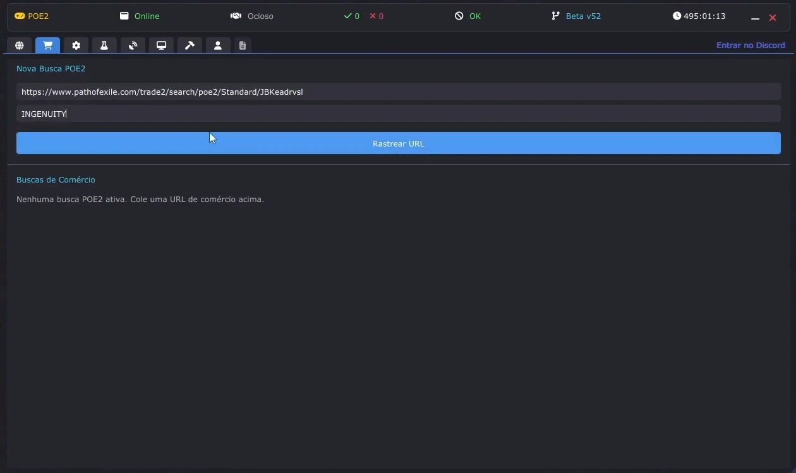This screenshot has height=473, width=796.
Task: Click the red X failure counter
Action: [377, 16]
